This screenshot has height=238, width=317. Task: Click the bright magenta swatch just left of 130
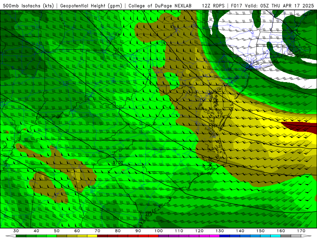click(214, 236)
